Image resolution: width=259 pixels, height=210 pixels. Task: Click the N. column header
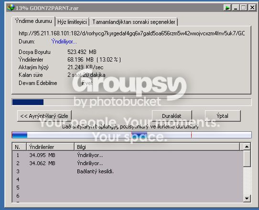click(19, 147)
